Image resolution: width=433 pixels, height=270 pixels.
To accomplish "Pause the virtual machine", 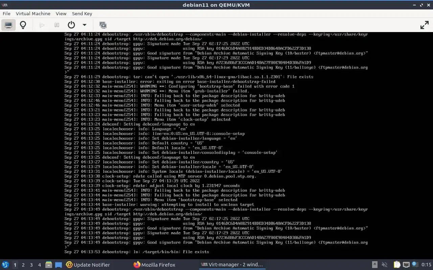I will coord(57,25).
